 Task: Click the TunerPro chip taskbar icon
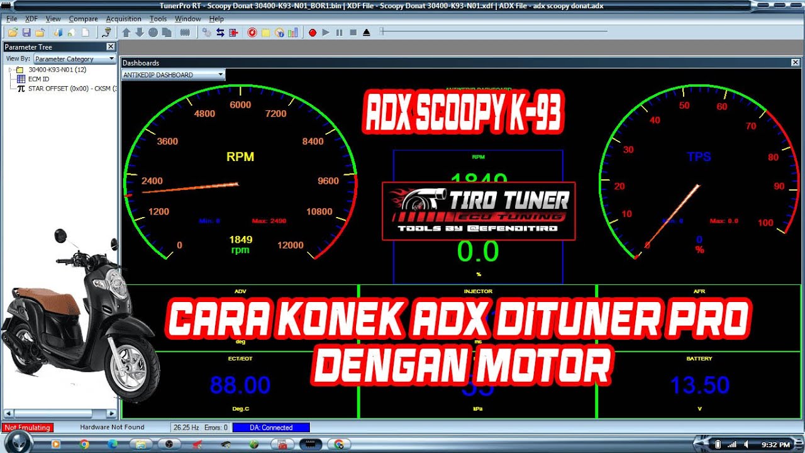(310, 444)
